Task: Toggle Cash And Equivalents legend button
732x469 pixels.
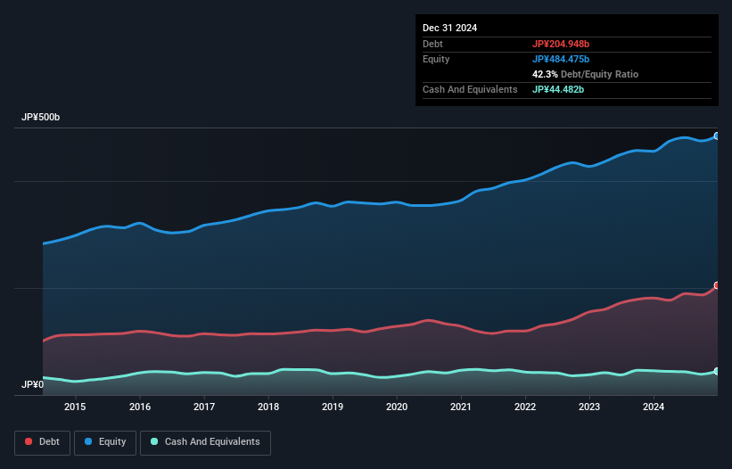Action: click(205, 442)
